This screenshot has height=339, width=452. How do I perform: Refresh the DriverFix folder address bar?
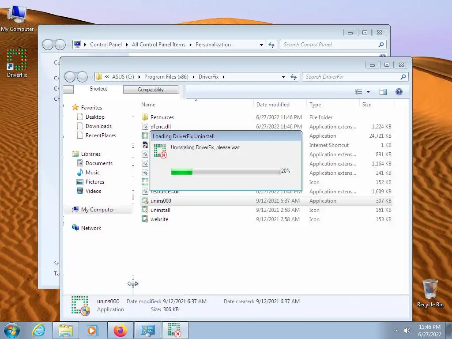coord(294,77)
